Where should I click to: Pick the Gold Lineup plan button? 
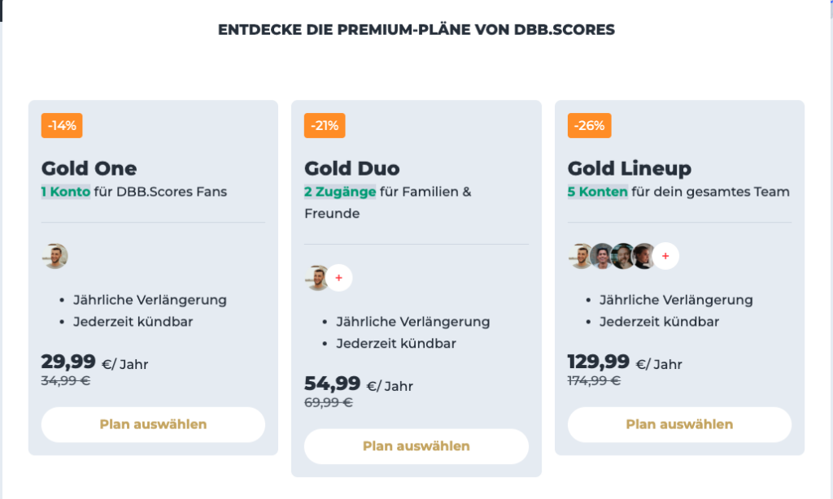pyautogui.click(x=679, y=424)
